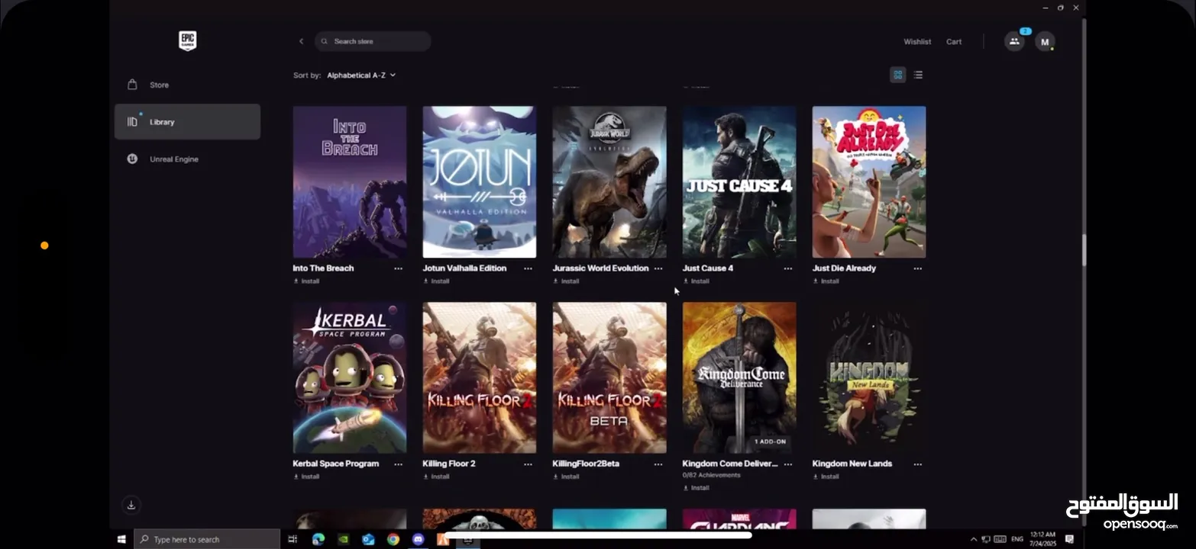The image size is (1196, 549).
Task: Click the Windows 'Type here to search' box
Action: (x=207, y=539)
